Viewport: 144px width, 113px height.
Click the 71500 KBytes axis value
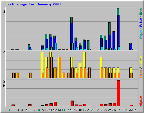[4, 84]
